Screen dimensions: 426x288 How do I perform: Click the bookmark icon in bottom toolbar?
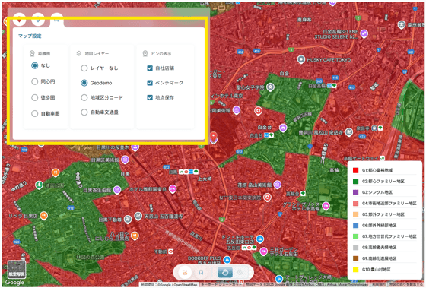[x=201, y=272]
